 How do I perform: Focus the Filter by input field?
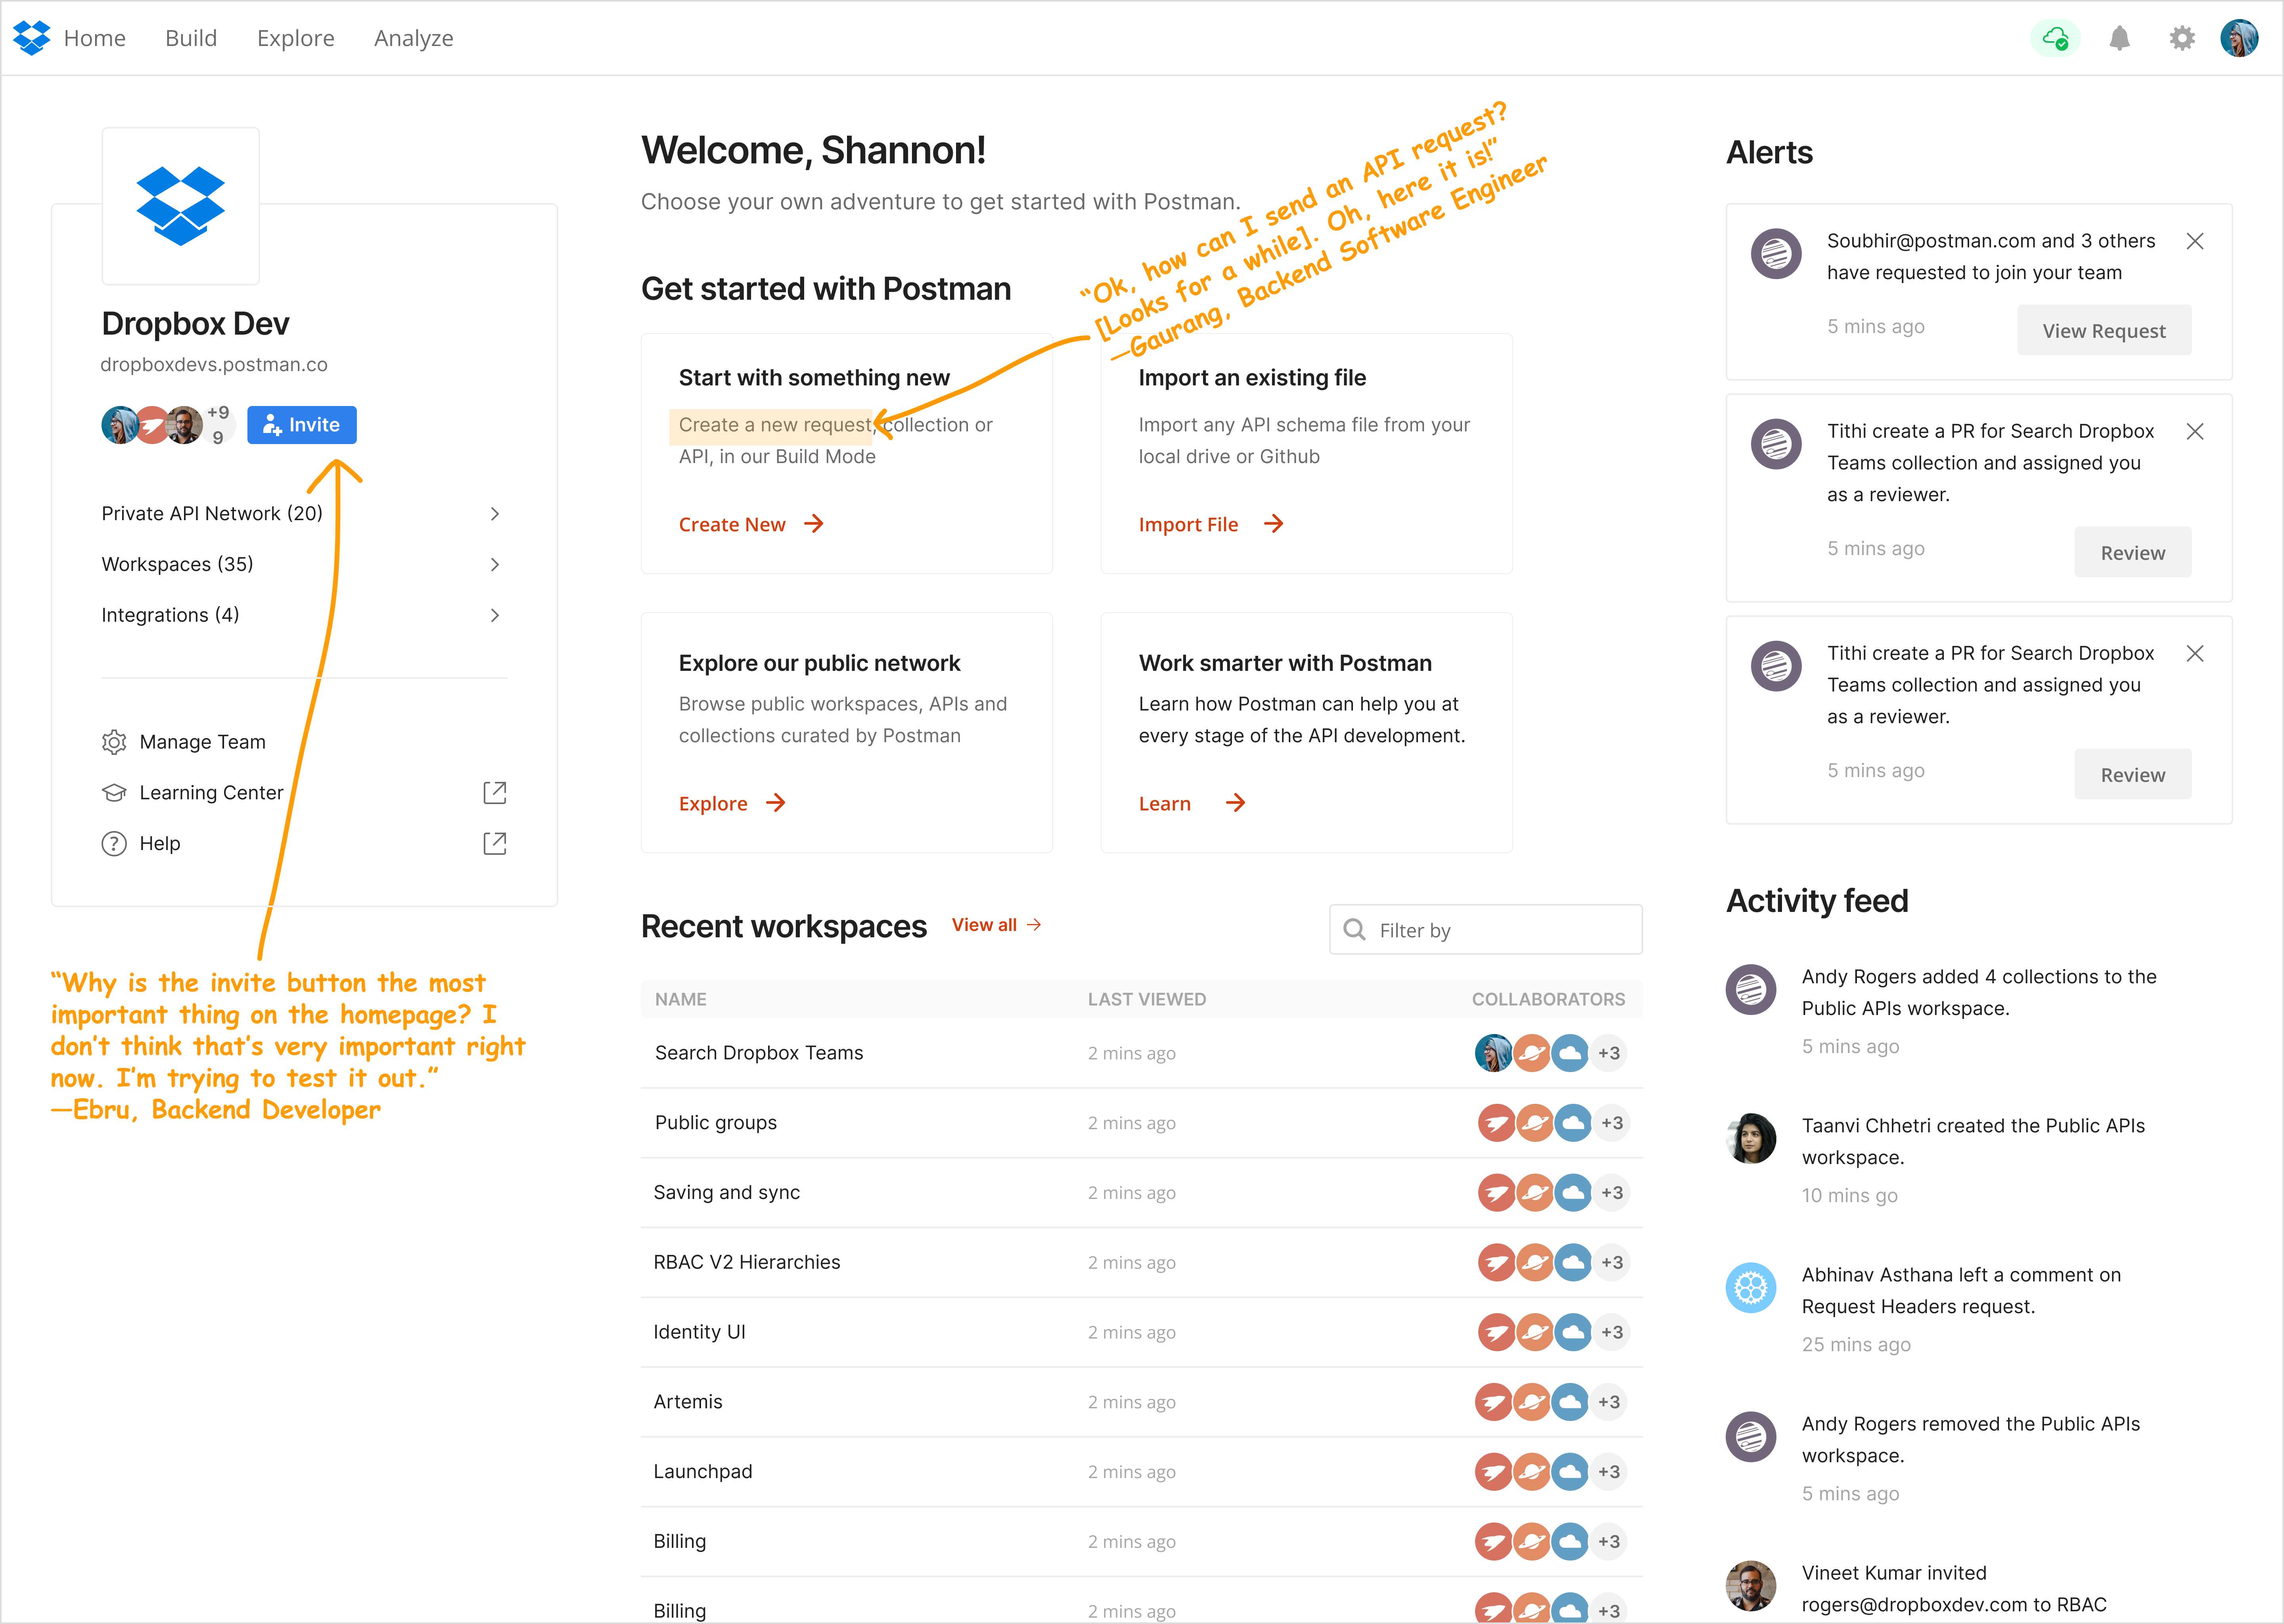[x=1486, y=930]
